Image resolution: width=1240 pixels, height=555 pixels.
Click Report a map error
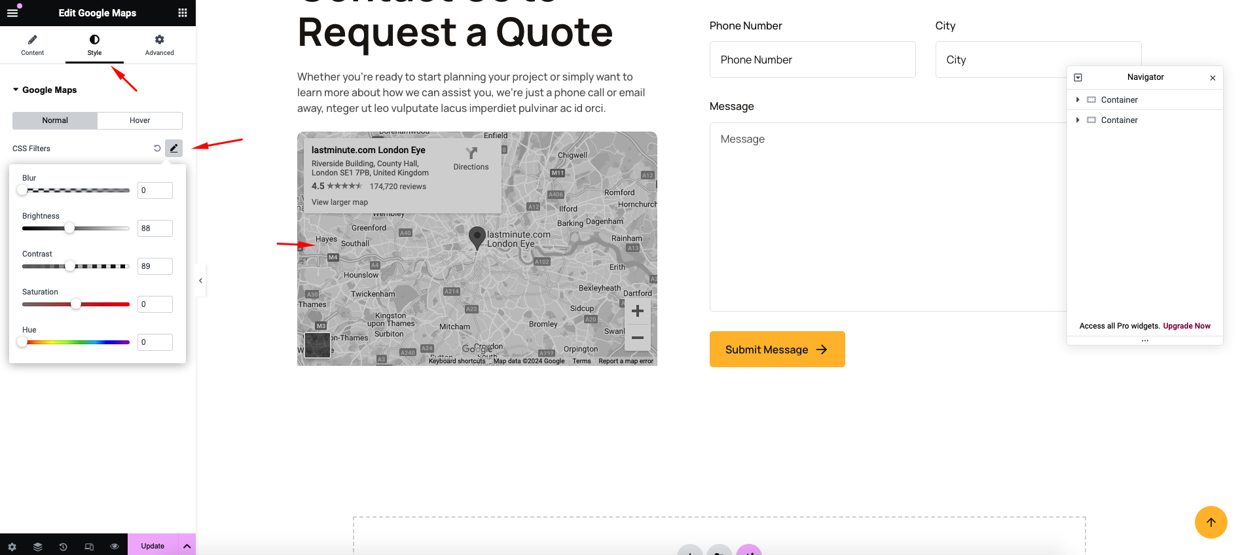tap(626, 361)
